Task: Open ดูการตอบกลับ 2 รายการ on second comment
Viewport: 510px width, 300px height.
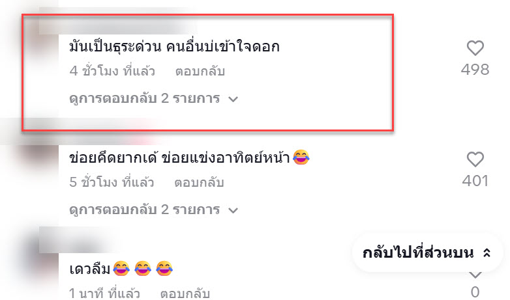Action: pos(153,210)
